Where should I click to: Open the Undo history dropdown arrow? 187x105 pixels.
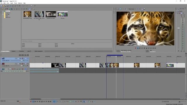(25, 6)
